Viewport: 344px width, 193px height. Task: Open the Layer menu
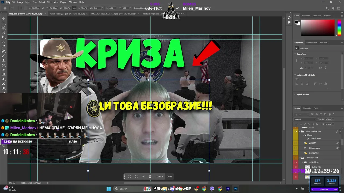tap(28, 2)
